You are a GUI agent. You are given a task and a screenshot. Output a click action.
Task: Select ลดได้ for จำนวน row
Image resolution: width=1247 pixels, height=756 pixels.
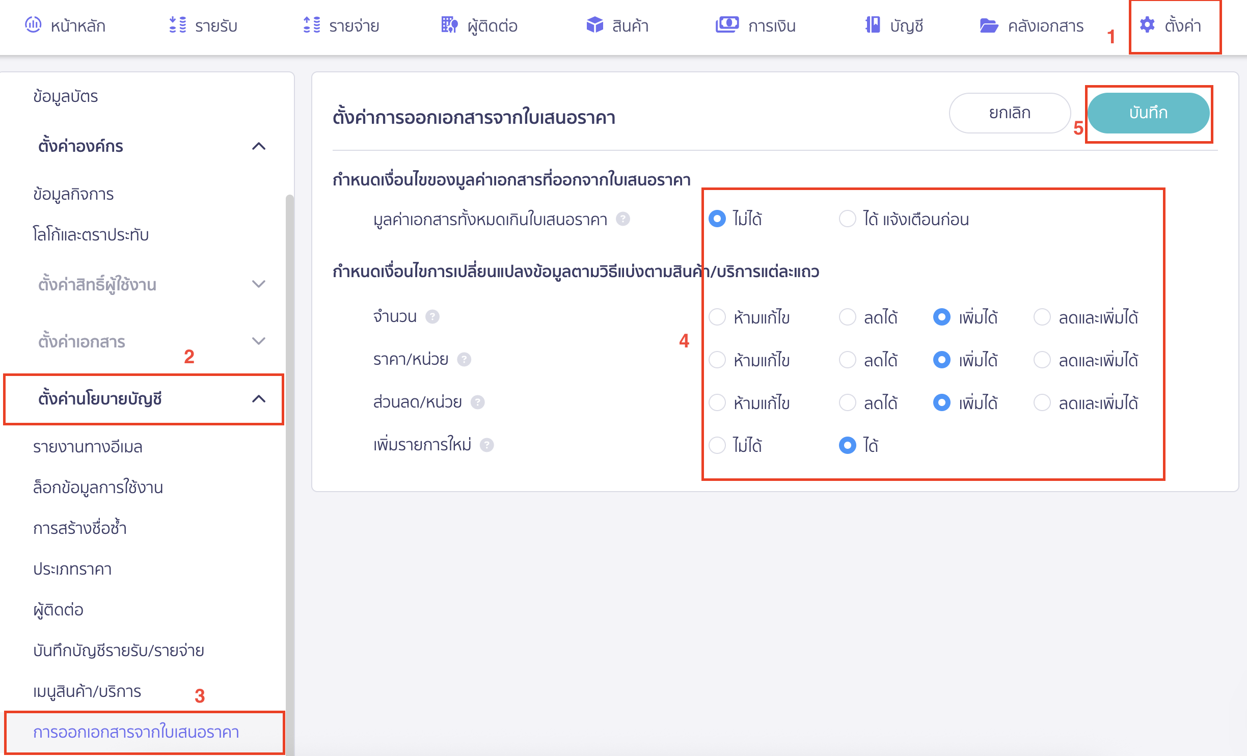[847, 317]
